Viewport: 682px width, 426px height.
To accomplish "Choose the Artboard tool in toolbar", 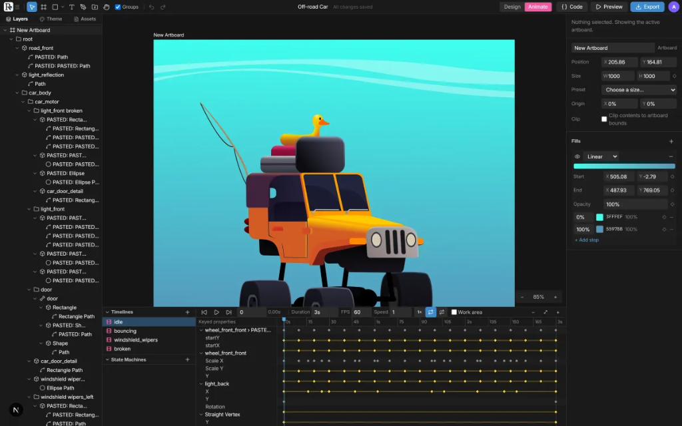I will (x=43, y=7).
